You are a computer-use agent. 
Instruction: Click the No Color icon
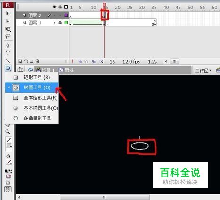click(8, 176)
